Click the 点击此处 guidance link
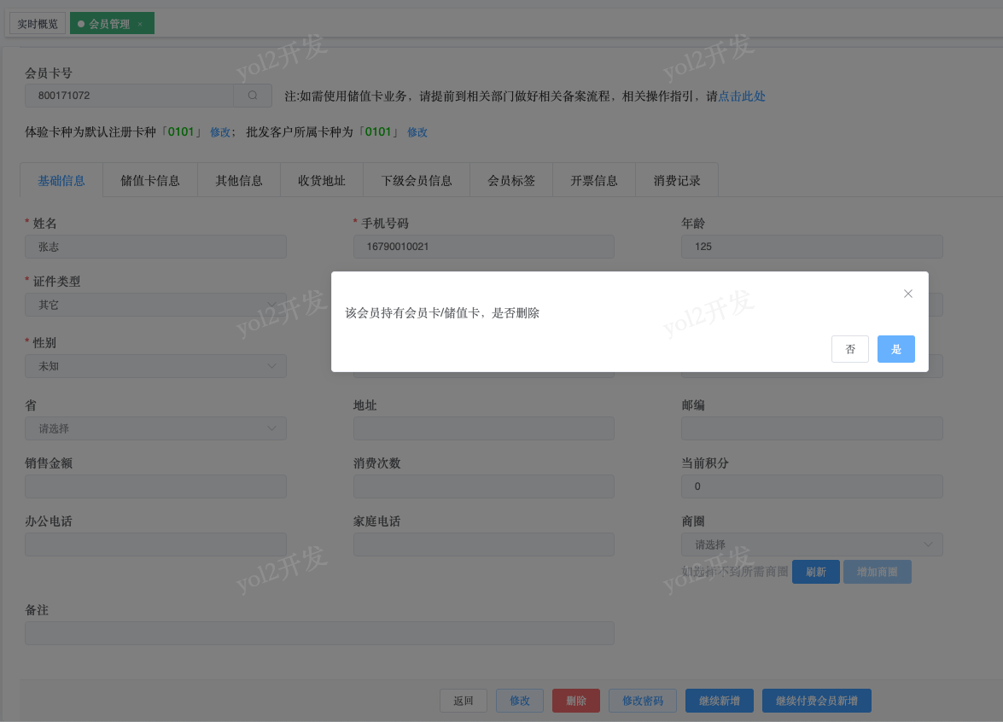Viewport: 1003px width, 722px height. click(742, 96)
